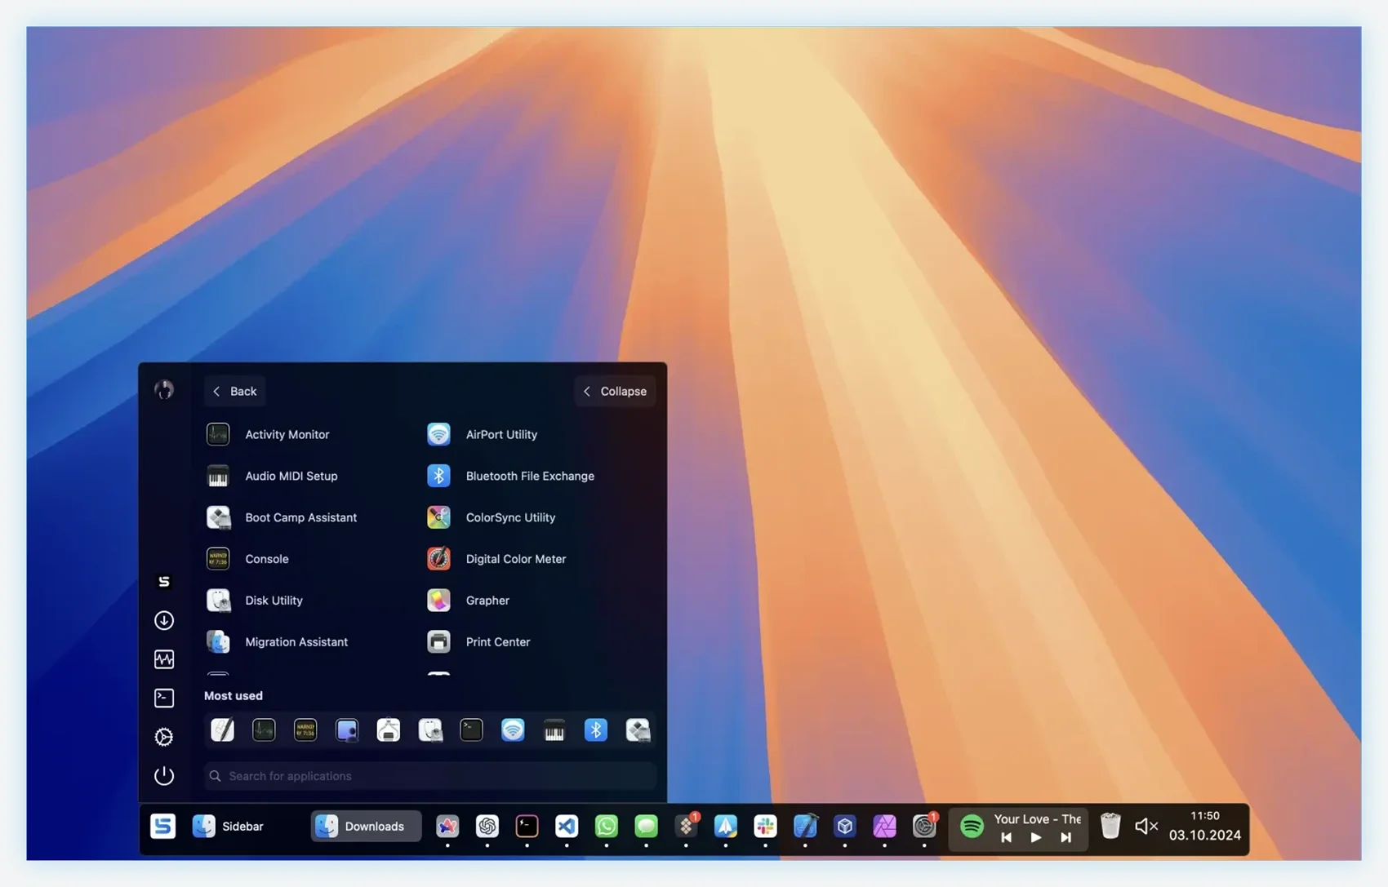
Task: Click Activity Monitor icon in Most used row
Action: point(264,730)
